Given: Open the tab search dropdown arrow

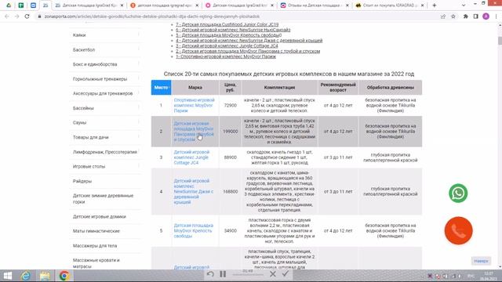Looking at the screenshot, I should pyautogui.click(x=464, y=5).
